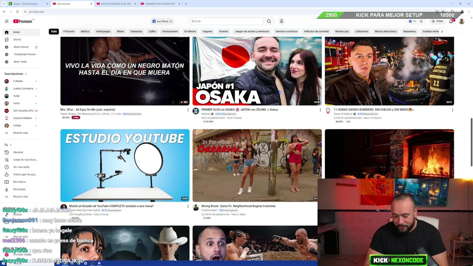Expand Tú section Mostrar más
Image resolution: width=473 pixels, height=266 pixels.
(x=20, y=197)
